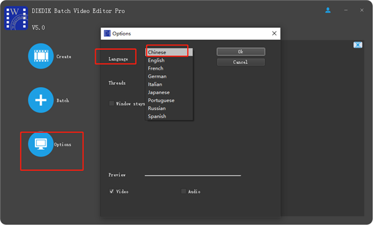Open the user account profile icon

(x=328, y=10)
